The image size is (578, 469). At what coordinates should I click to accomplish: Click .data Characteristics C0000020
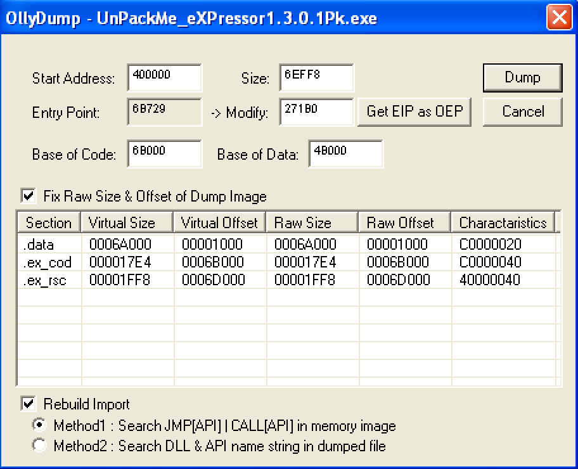(491, 244)
